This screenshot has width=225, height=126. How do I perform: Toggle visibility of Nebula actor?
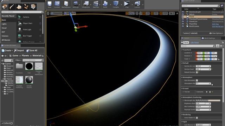pyautogui.click(x=183, y=14)
